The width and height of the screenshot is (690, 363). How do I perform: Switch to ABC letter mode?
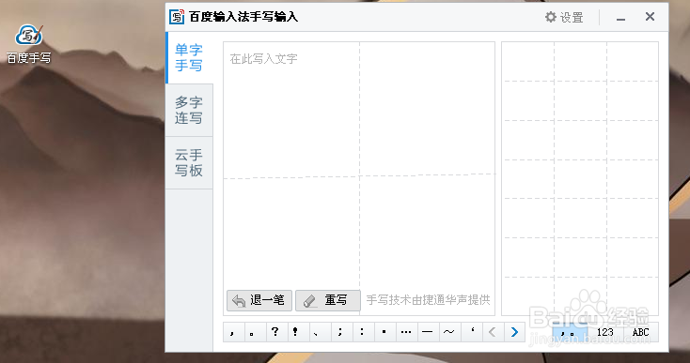pyautogui.click(x=641, y=332)
